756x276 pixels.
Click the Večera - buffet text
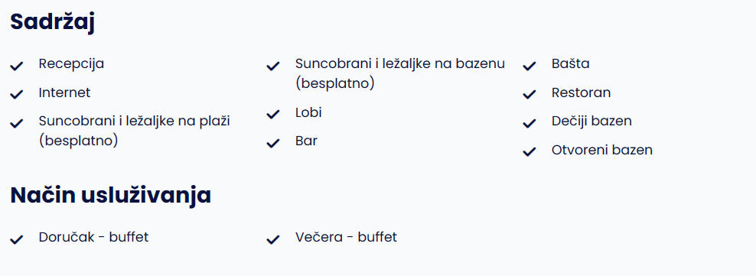pos(346,237)
